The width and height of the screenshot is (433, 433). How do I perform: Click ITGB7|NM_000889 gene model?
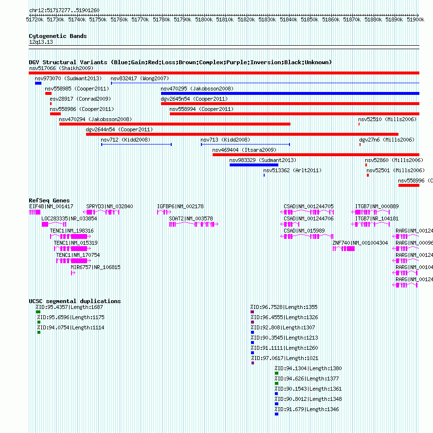pyautogui.click(x=371, y=212)
